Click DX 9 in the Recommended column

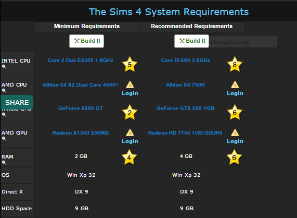coord(187,191)
